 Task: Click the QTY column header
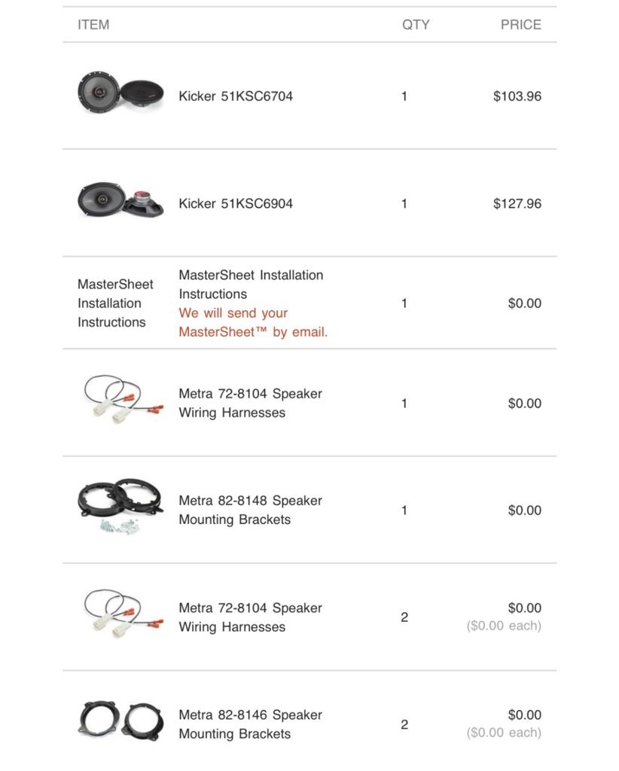click(416, 25)
